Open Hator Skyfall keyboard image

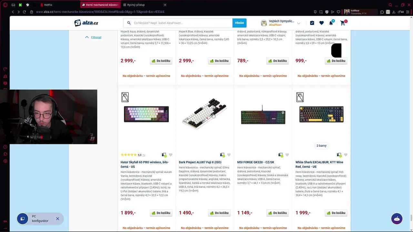coord(146,114)
